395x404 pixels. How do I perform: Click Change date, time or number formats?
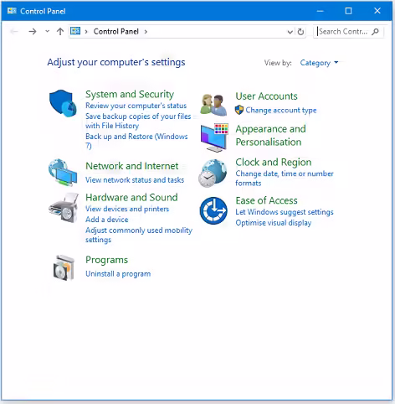285,178
